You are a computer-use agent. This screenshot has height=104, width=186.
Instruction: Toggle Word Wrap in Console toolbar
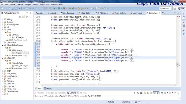tap(151, 93)
